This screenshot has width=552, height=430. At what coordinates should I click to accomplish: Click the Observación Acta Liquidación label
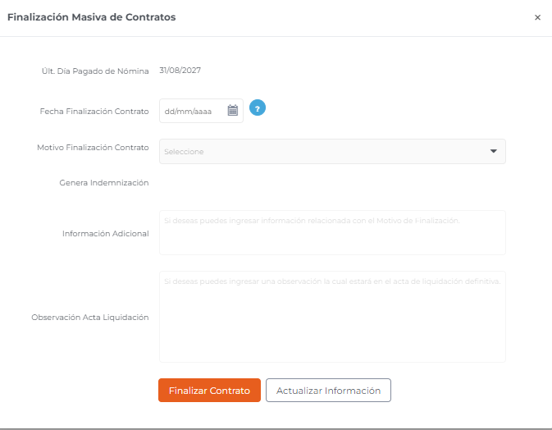coord(90,318)
